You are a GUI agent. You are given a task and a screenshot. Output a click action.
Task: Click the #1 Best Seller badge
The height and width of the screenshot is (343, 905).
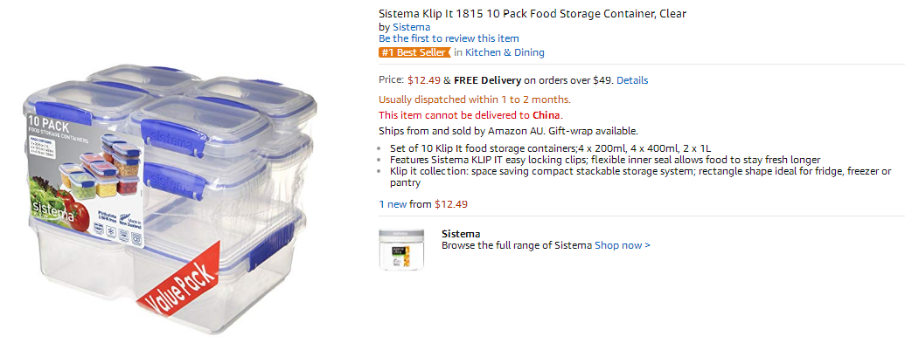pyautogui.click(x=414, y=52)
